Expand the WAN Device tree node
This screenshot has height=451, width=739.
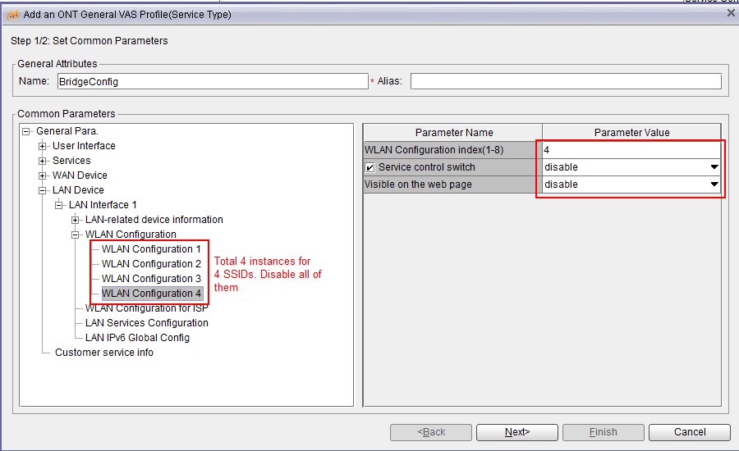pos(43,175)
